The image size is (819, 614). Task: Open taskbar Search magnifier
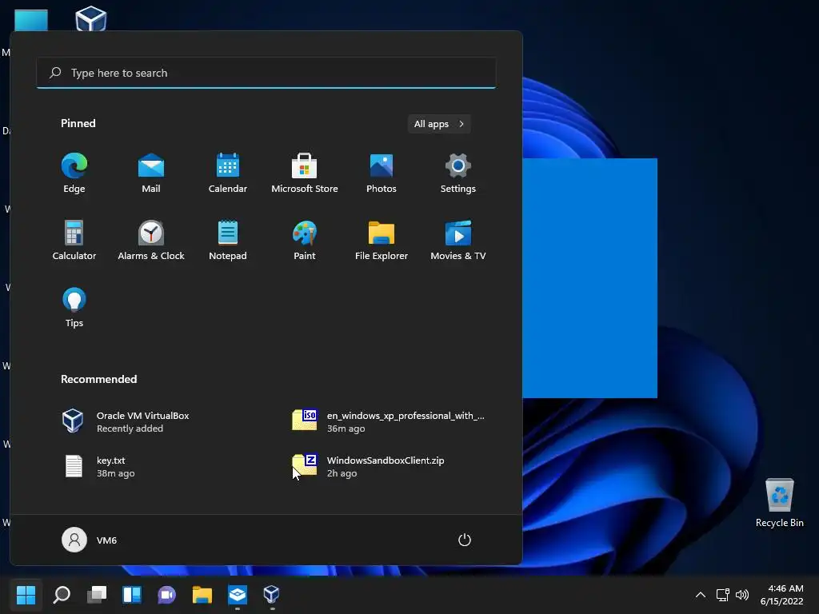(x=62, y=594)
